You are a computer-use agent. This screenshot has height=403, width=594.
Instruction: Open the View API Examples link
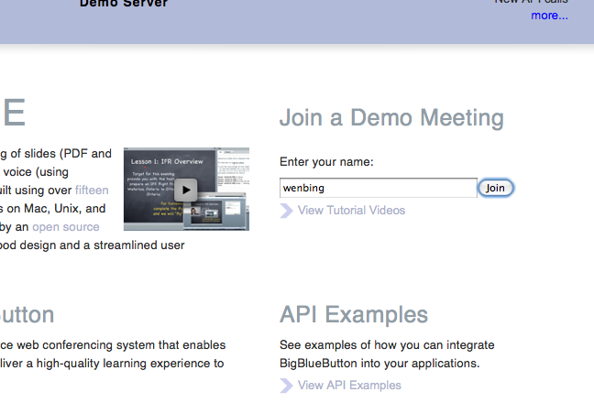pyautogui.click(x=349, y=386)
